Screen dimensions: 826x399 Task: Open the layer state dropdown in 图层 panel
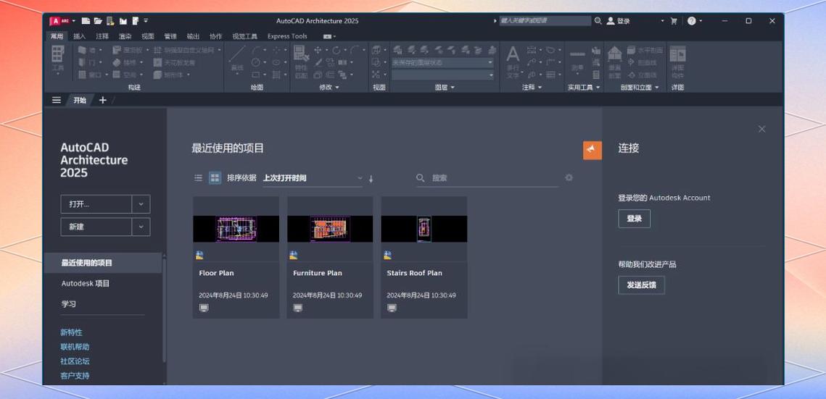[x=442, y=62]
